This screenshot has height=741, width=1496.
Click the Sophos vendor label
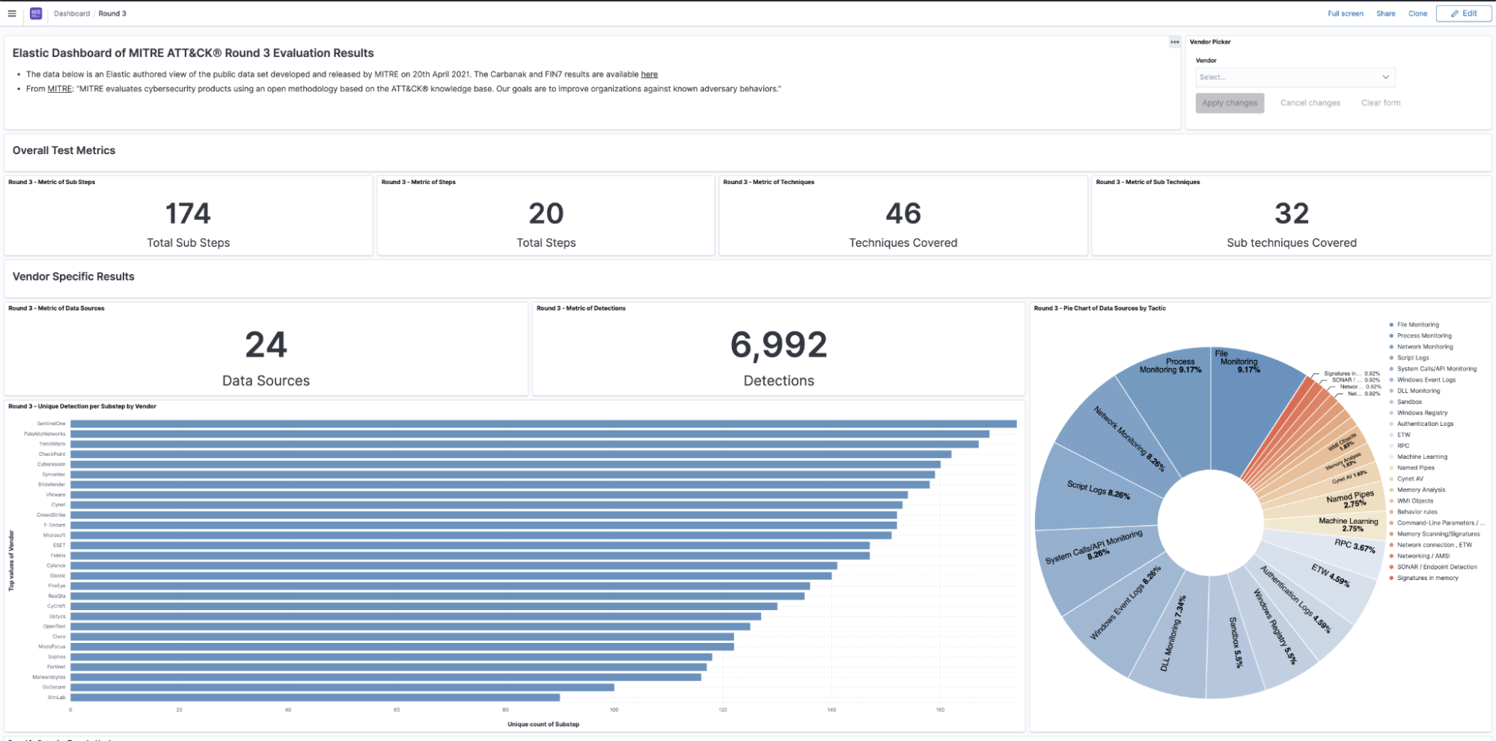coord(57,656)
